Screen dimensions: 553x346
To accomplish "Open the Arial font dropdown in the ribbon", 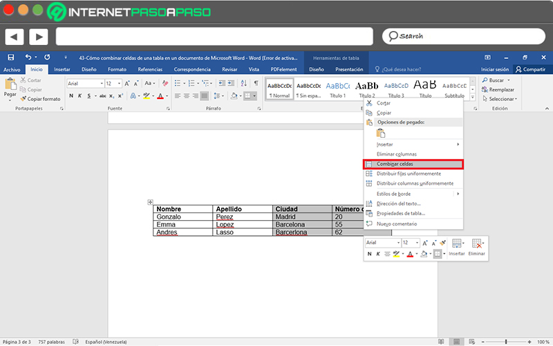I will tap(102, 83).
